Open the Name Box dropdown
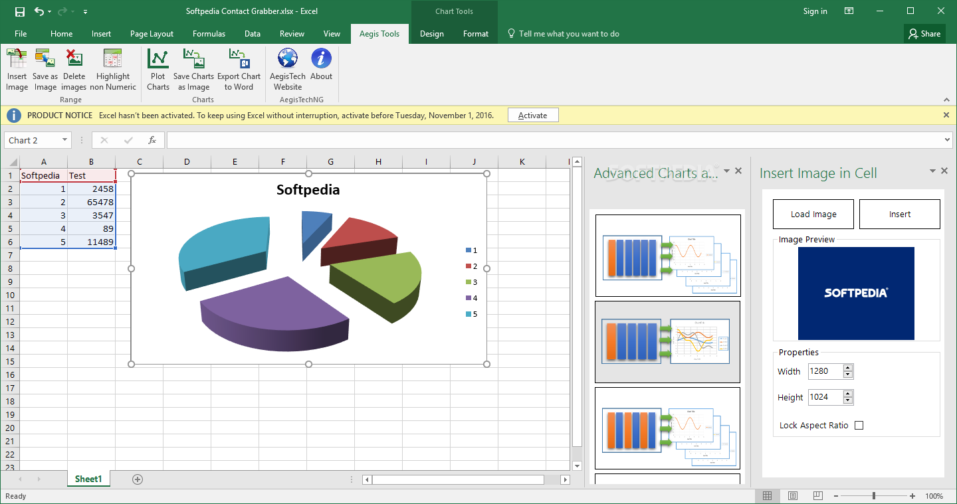The width and height of the screenshot is (957, 504). click(x=64, y=140)
